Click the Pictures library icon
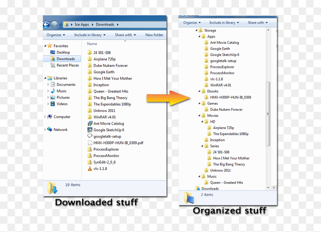 [x=53, y=97]
